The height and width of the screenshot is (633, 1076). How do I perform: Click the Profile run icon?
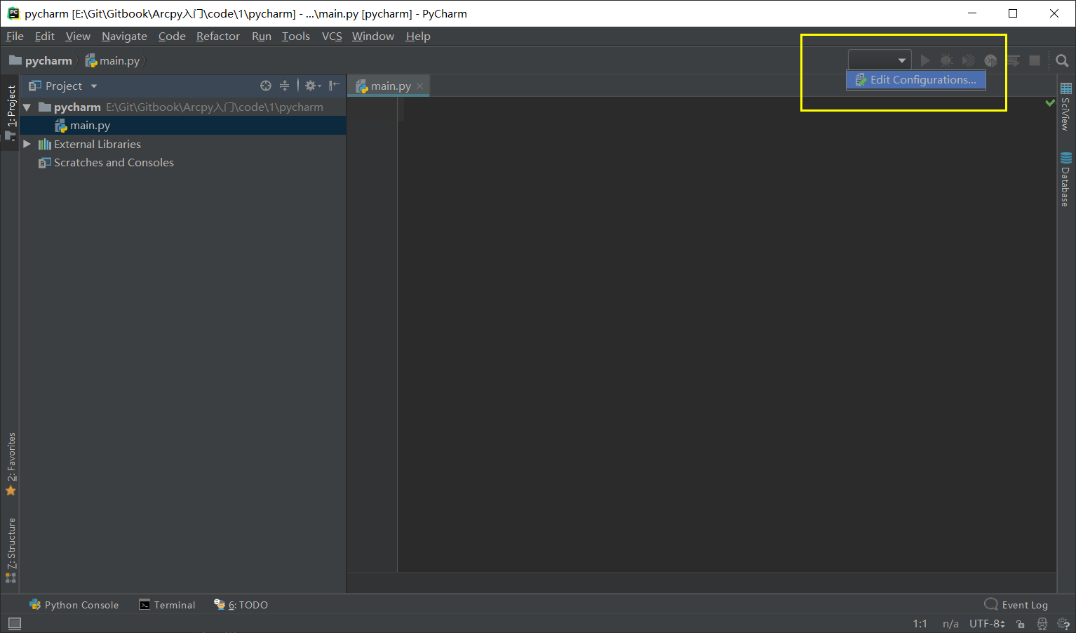pyautogui.click(x=990, y=61)
